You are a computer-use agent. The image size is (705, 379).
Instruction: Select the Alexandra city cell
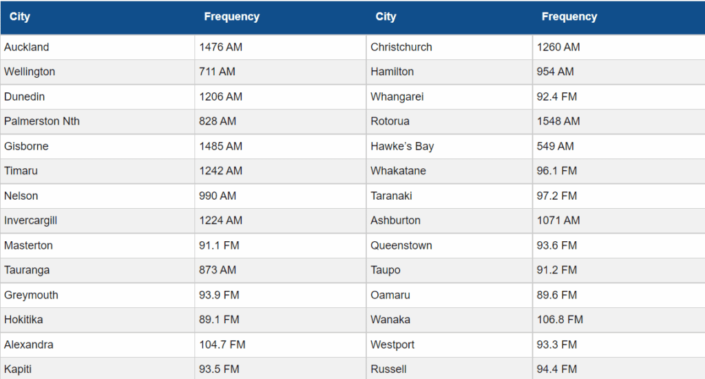(29, 345)
